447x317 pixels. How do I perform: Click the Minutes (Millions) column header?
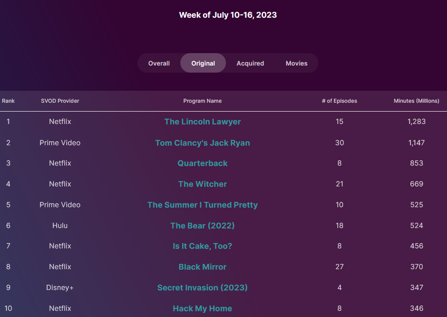coord(416,101)
